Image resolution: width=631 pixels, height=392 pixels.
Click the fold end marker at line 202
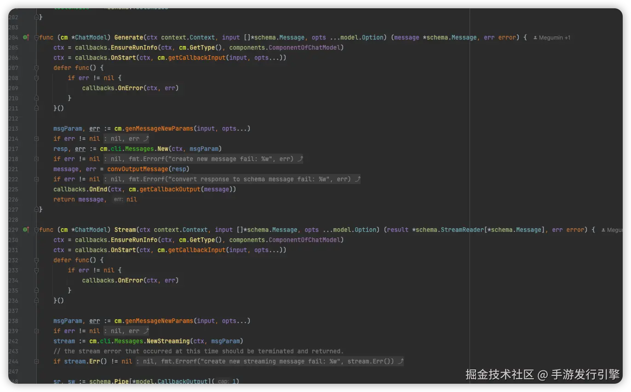click(37, 17)
